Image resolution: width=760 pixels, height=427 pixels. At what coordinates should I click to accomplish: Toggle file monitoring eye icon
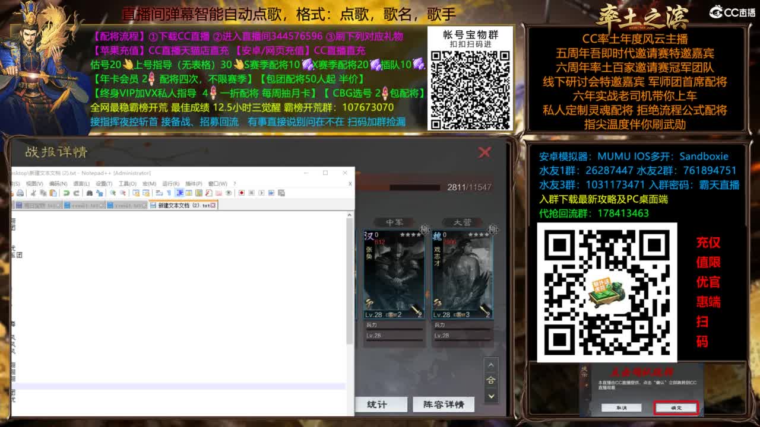(x=229, y=193)
